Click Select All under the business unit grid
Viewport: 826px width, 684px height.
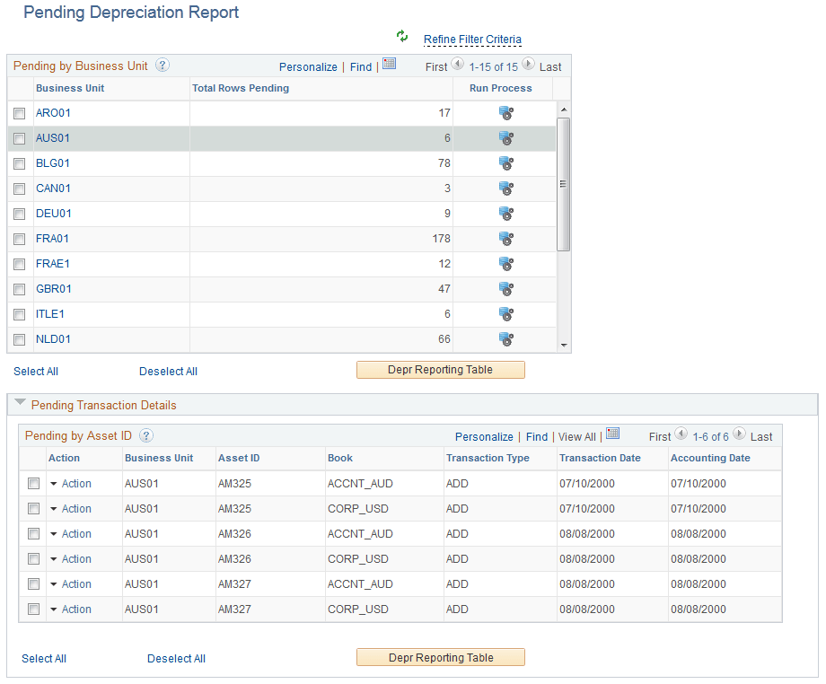pyautogui.click(x=35, y=371)
